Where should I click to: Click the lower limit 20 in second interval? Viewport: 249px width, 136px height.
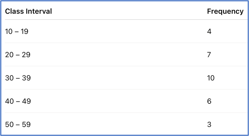pos(9,55)
